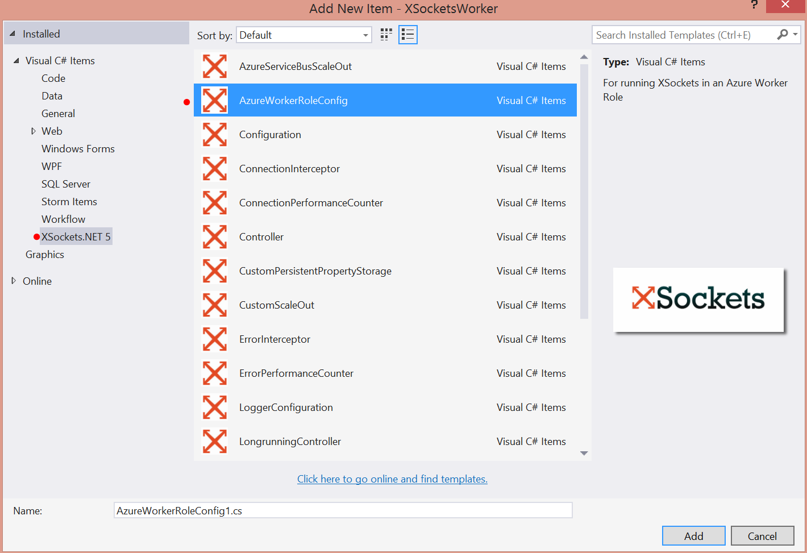Image resolution: width=807 pixels, height=553 pixels.
Task: Select the Workflow category
Action: (63, 219)
